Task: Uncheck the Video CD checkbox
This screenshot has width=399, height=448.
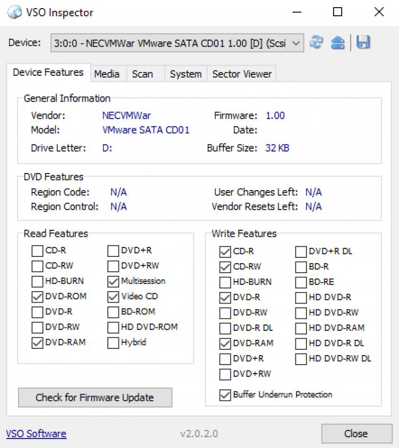Action: tap(113, 297)
